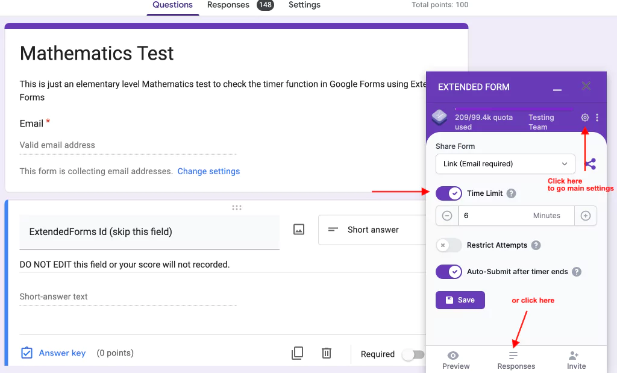Add an image to the question
The width and height of the screenshot is (617, 373).
click(298, 230)
